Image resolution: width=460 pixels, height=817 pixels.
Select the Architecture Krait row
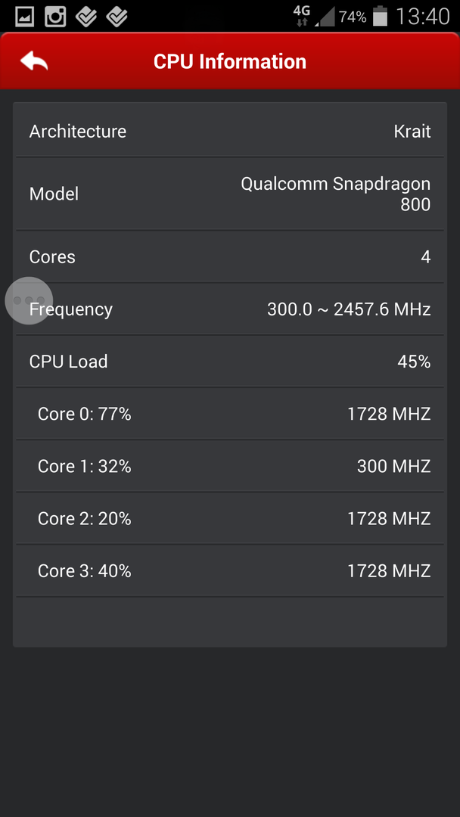pyautogui.click(x=230, y=131)
